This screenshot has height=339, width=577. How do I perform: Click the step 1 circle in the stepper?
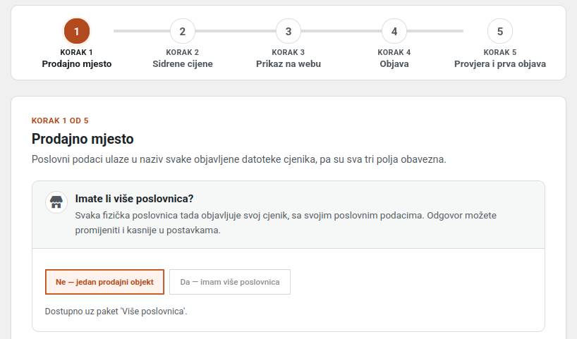click(77, 31)
